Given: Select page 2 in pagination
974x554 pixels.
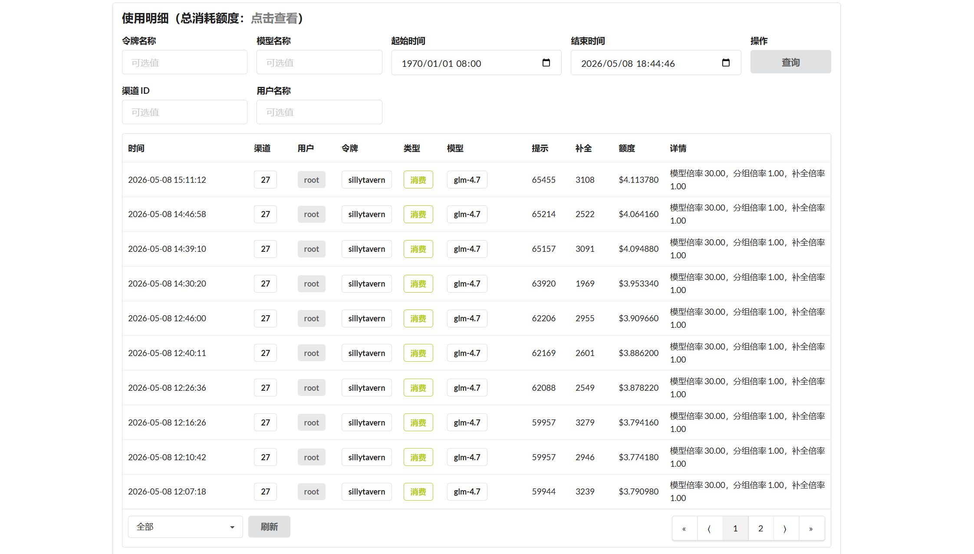Looking at the screenshot, I should (760, 528).
